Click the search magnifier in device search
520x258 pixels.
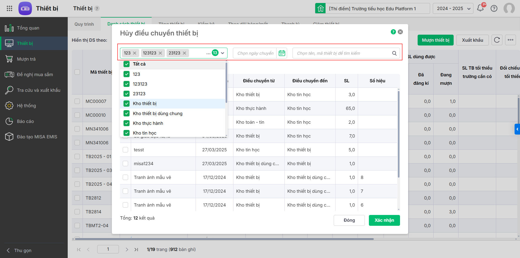(x=394, y=53)
